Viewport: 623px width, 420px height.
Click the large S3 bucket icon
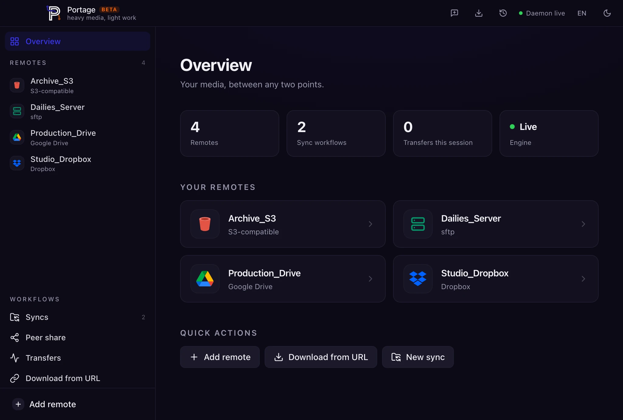tap(205, 224)
